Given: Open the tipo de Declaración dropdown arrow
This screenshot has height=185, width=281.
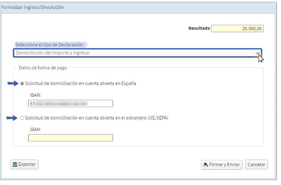Looking at the screenshot, I should pyautogui.click(x=258, y=53).
